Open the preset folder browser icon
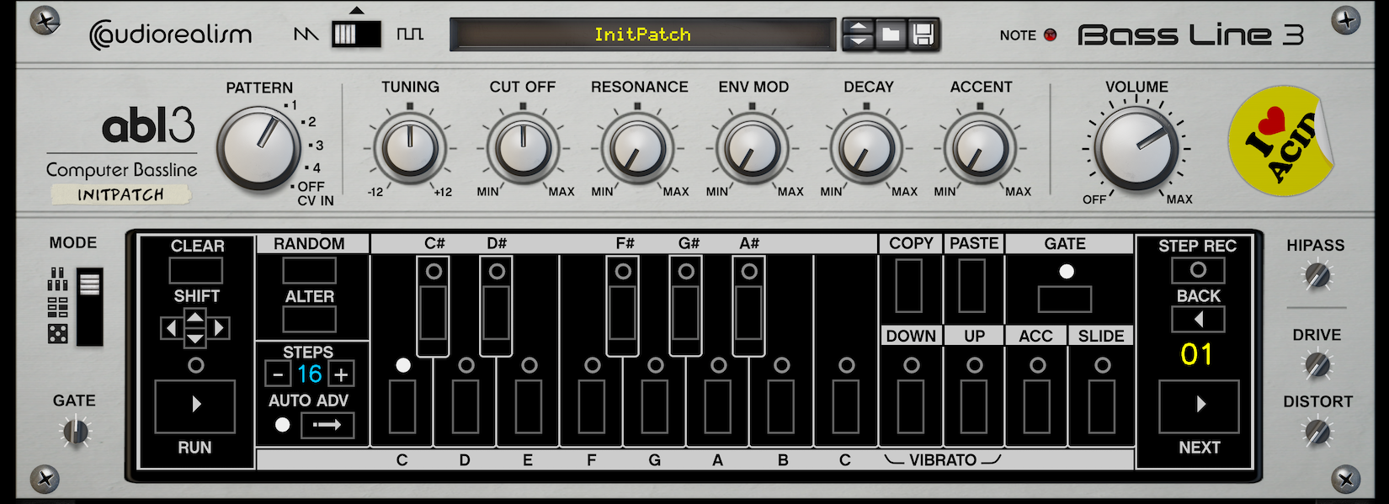Viewport: 1389px width, 504px height. pyautogui.click(x=891, y=34)
